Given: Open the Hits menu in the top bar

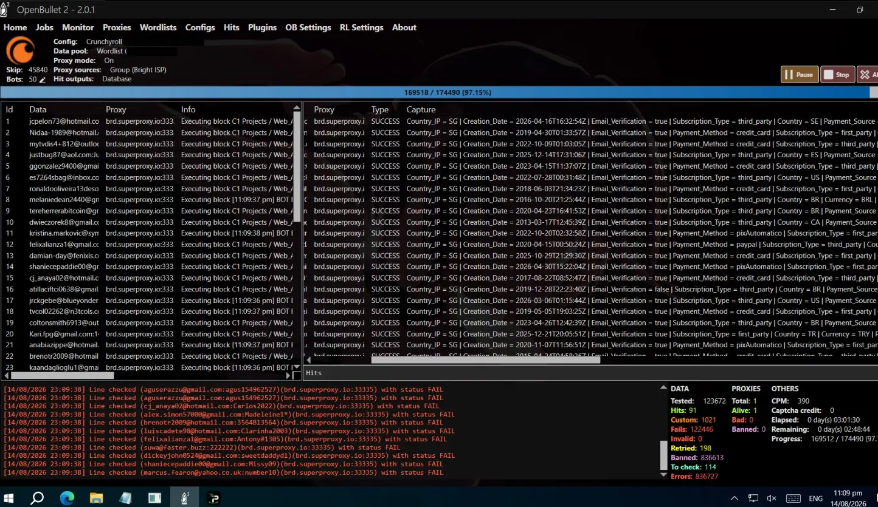Looking at the screenshot, I should [x=231, y=27].
